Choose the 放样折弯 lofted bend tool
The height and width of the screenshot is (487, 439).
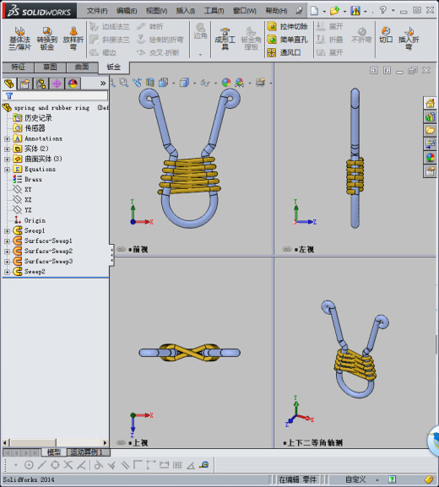tap(73, 39)
